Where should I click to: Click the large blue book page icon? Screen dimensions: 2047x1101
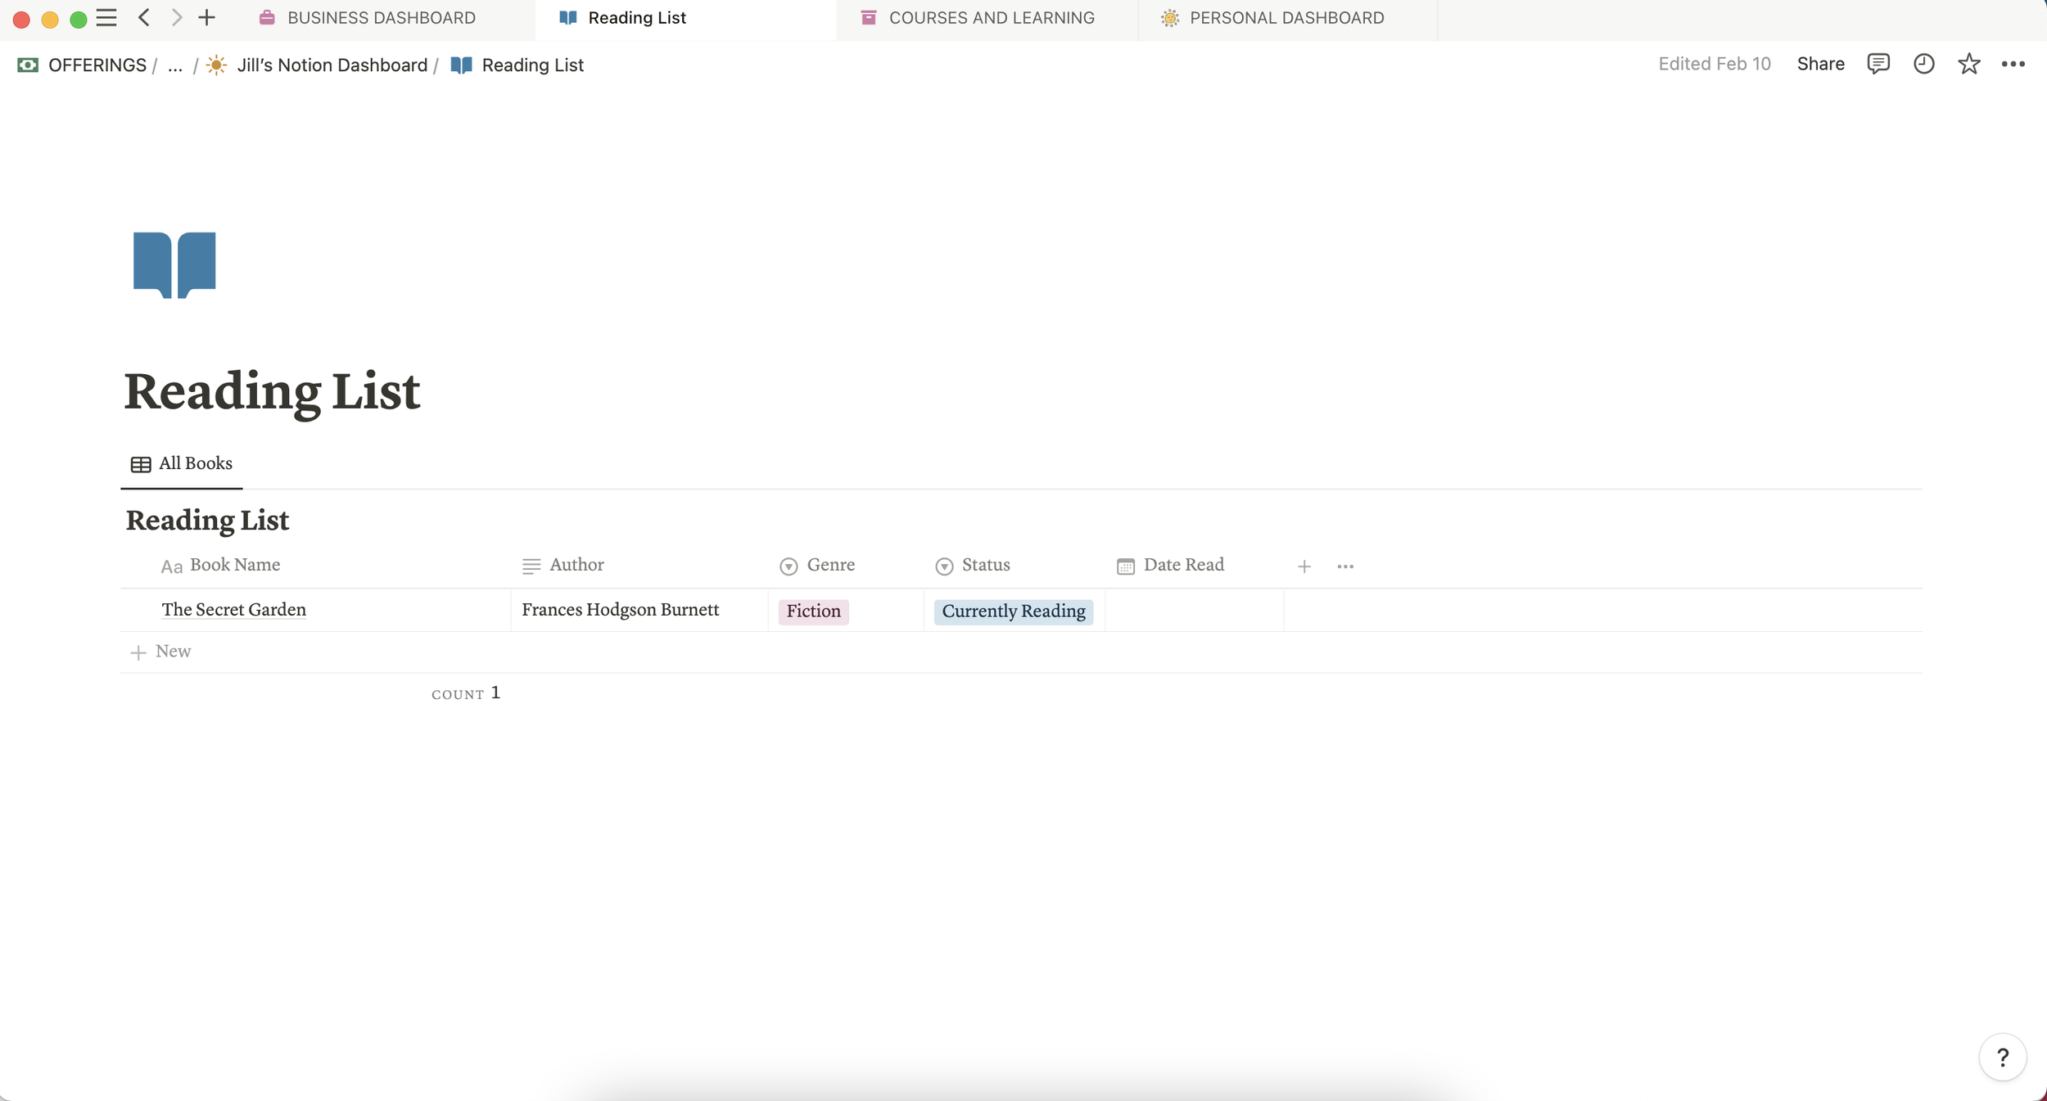(x=174, y=264)
